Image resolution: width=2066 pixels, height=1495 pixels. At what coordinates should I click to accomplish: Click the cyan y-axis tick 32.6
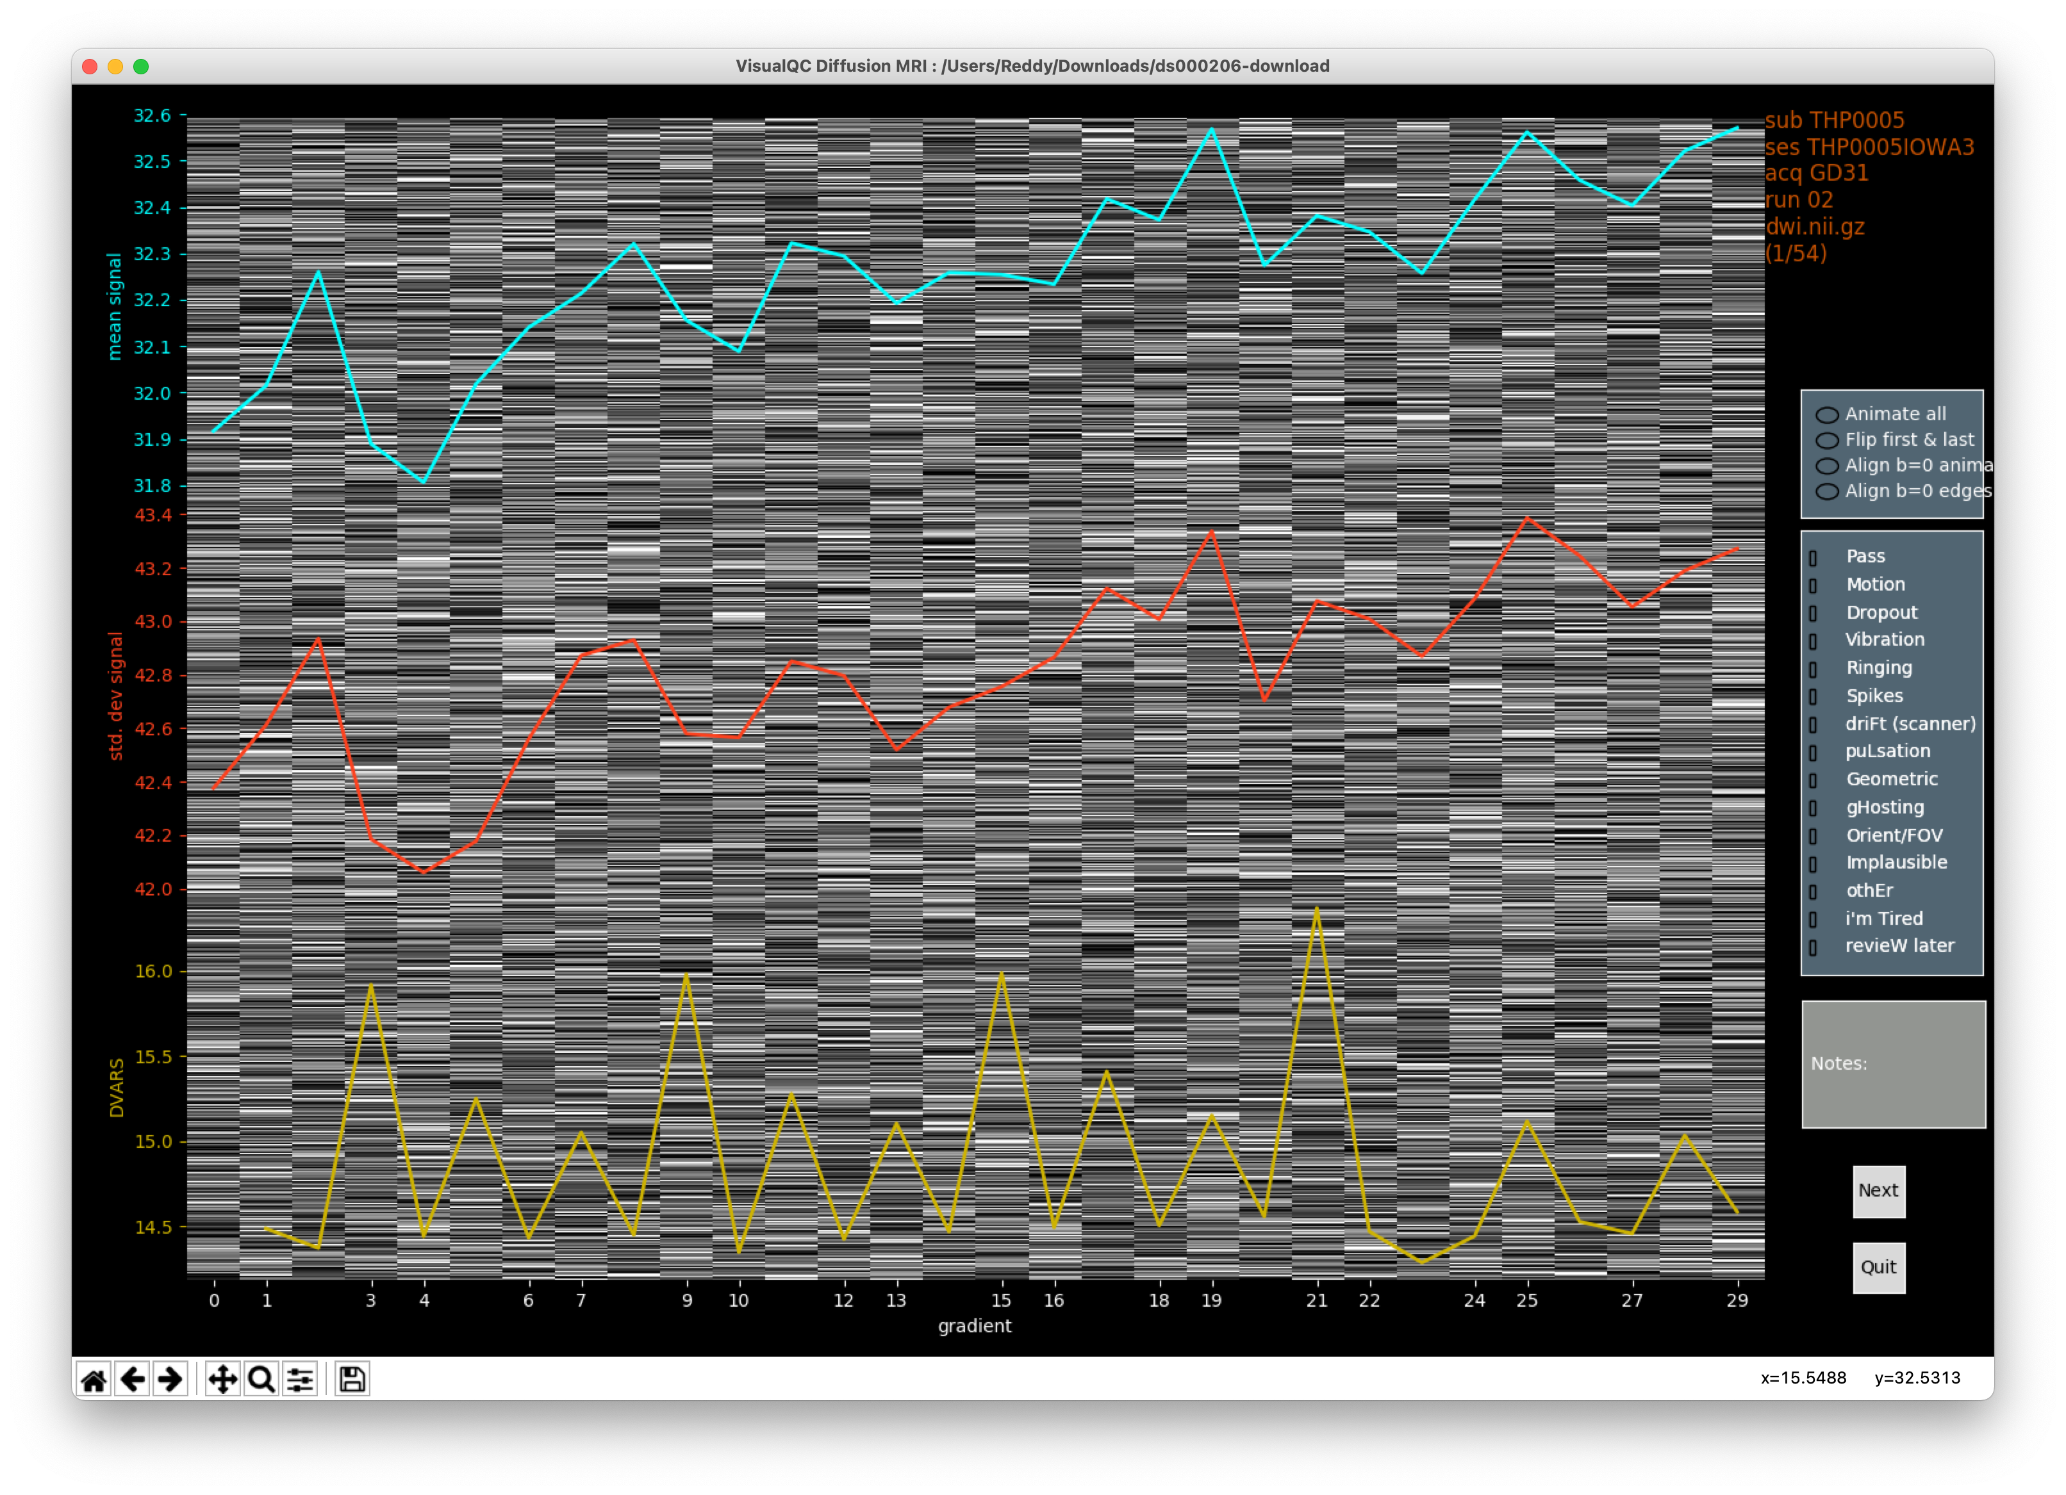[152, 116]
